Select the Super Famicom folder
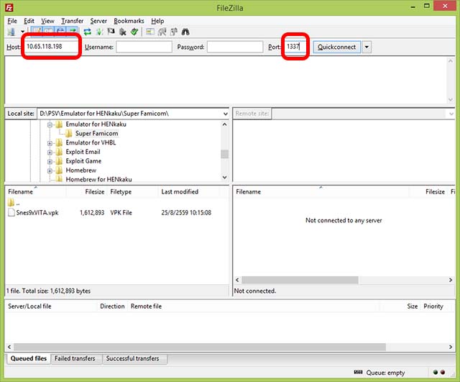The width and height of the screenshot is (460, 382). (96, 133)
